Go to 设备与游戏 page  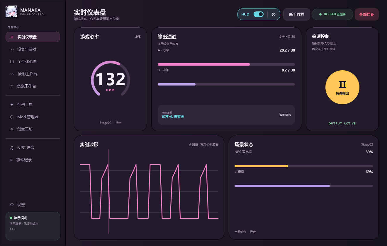click(33, 49)
